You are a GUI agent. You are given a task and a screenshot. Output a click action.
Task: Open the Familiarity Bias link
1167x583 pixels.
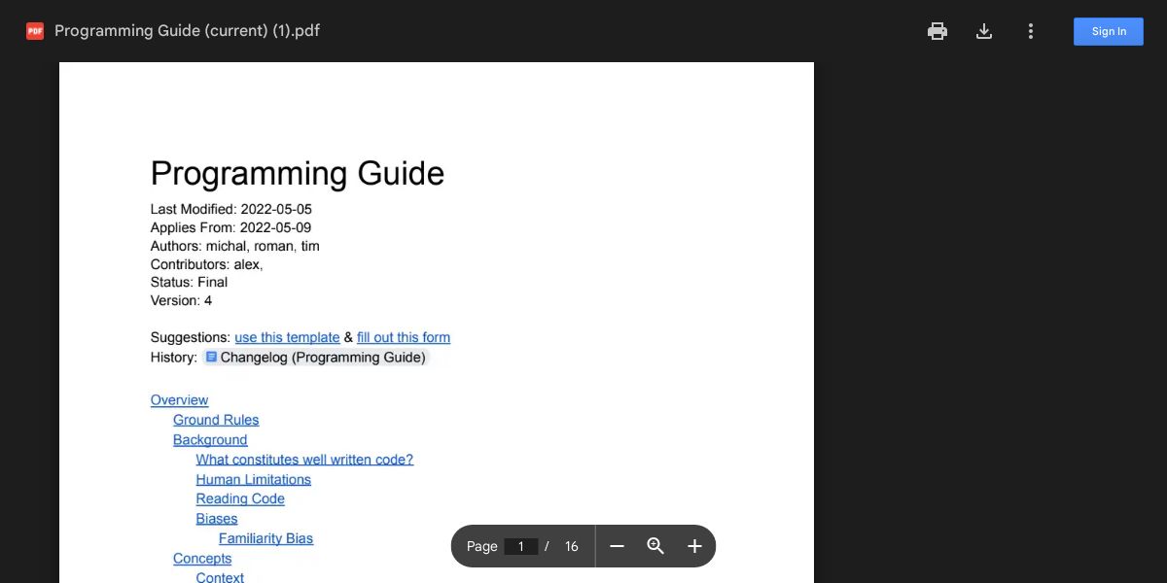tap(265, 538)
